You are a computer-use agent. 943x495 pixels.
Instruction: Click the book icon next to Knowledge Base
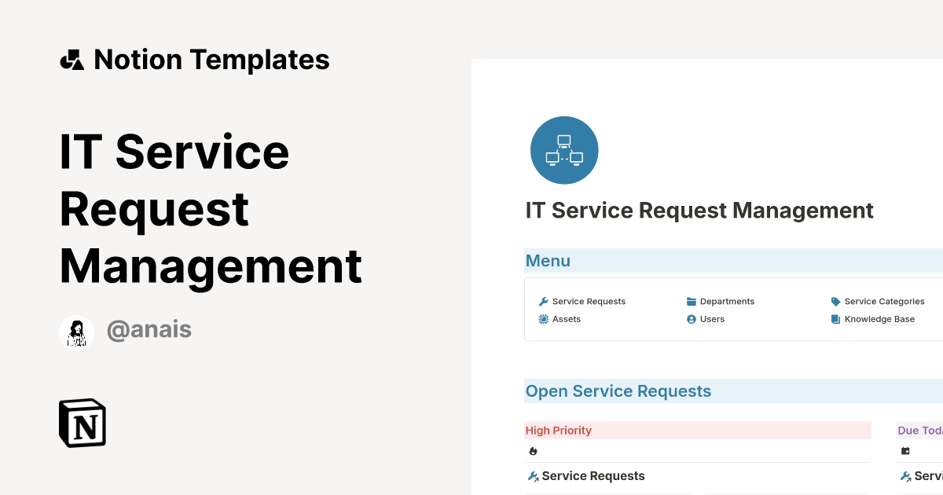(x=834, y=319)
